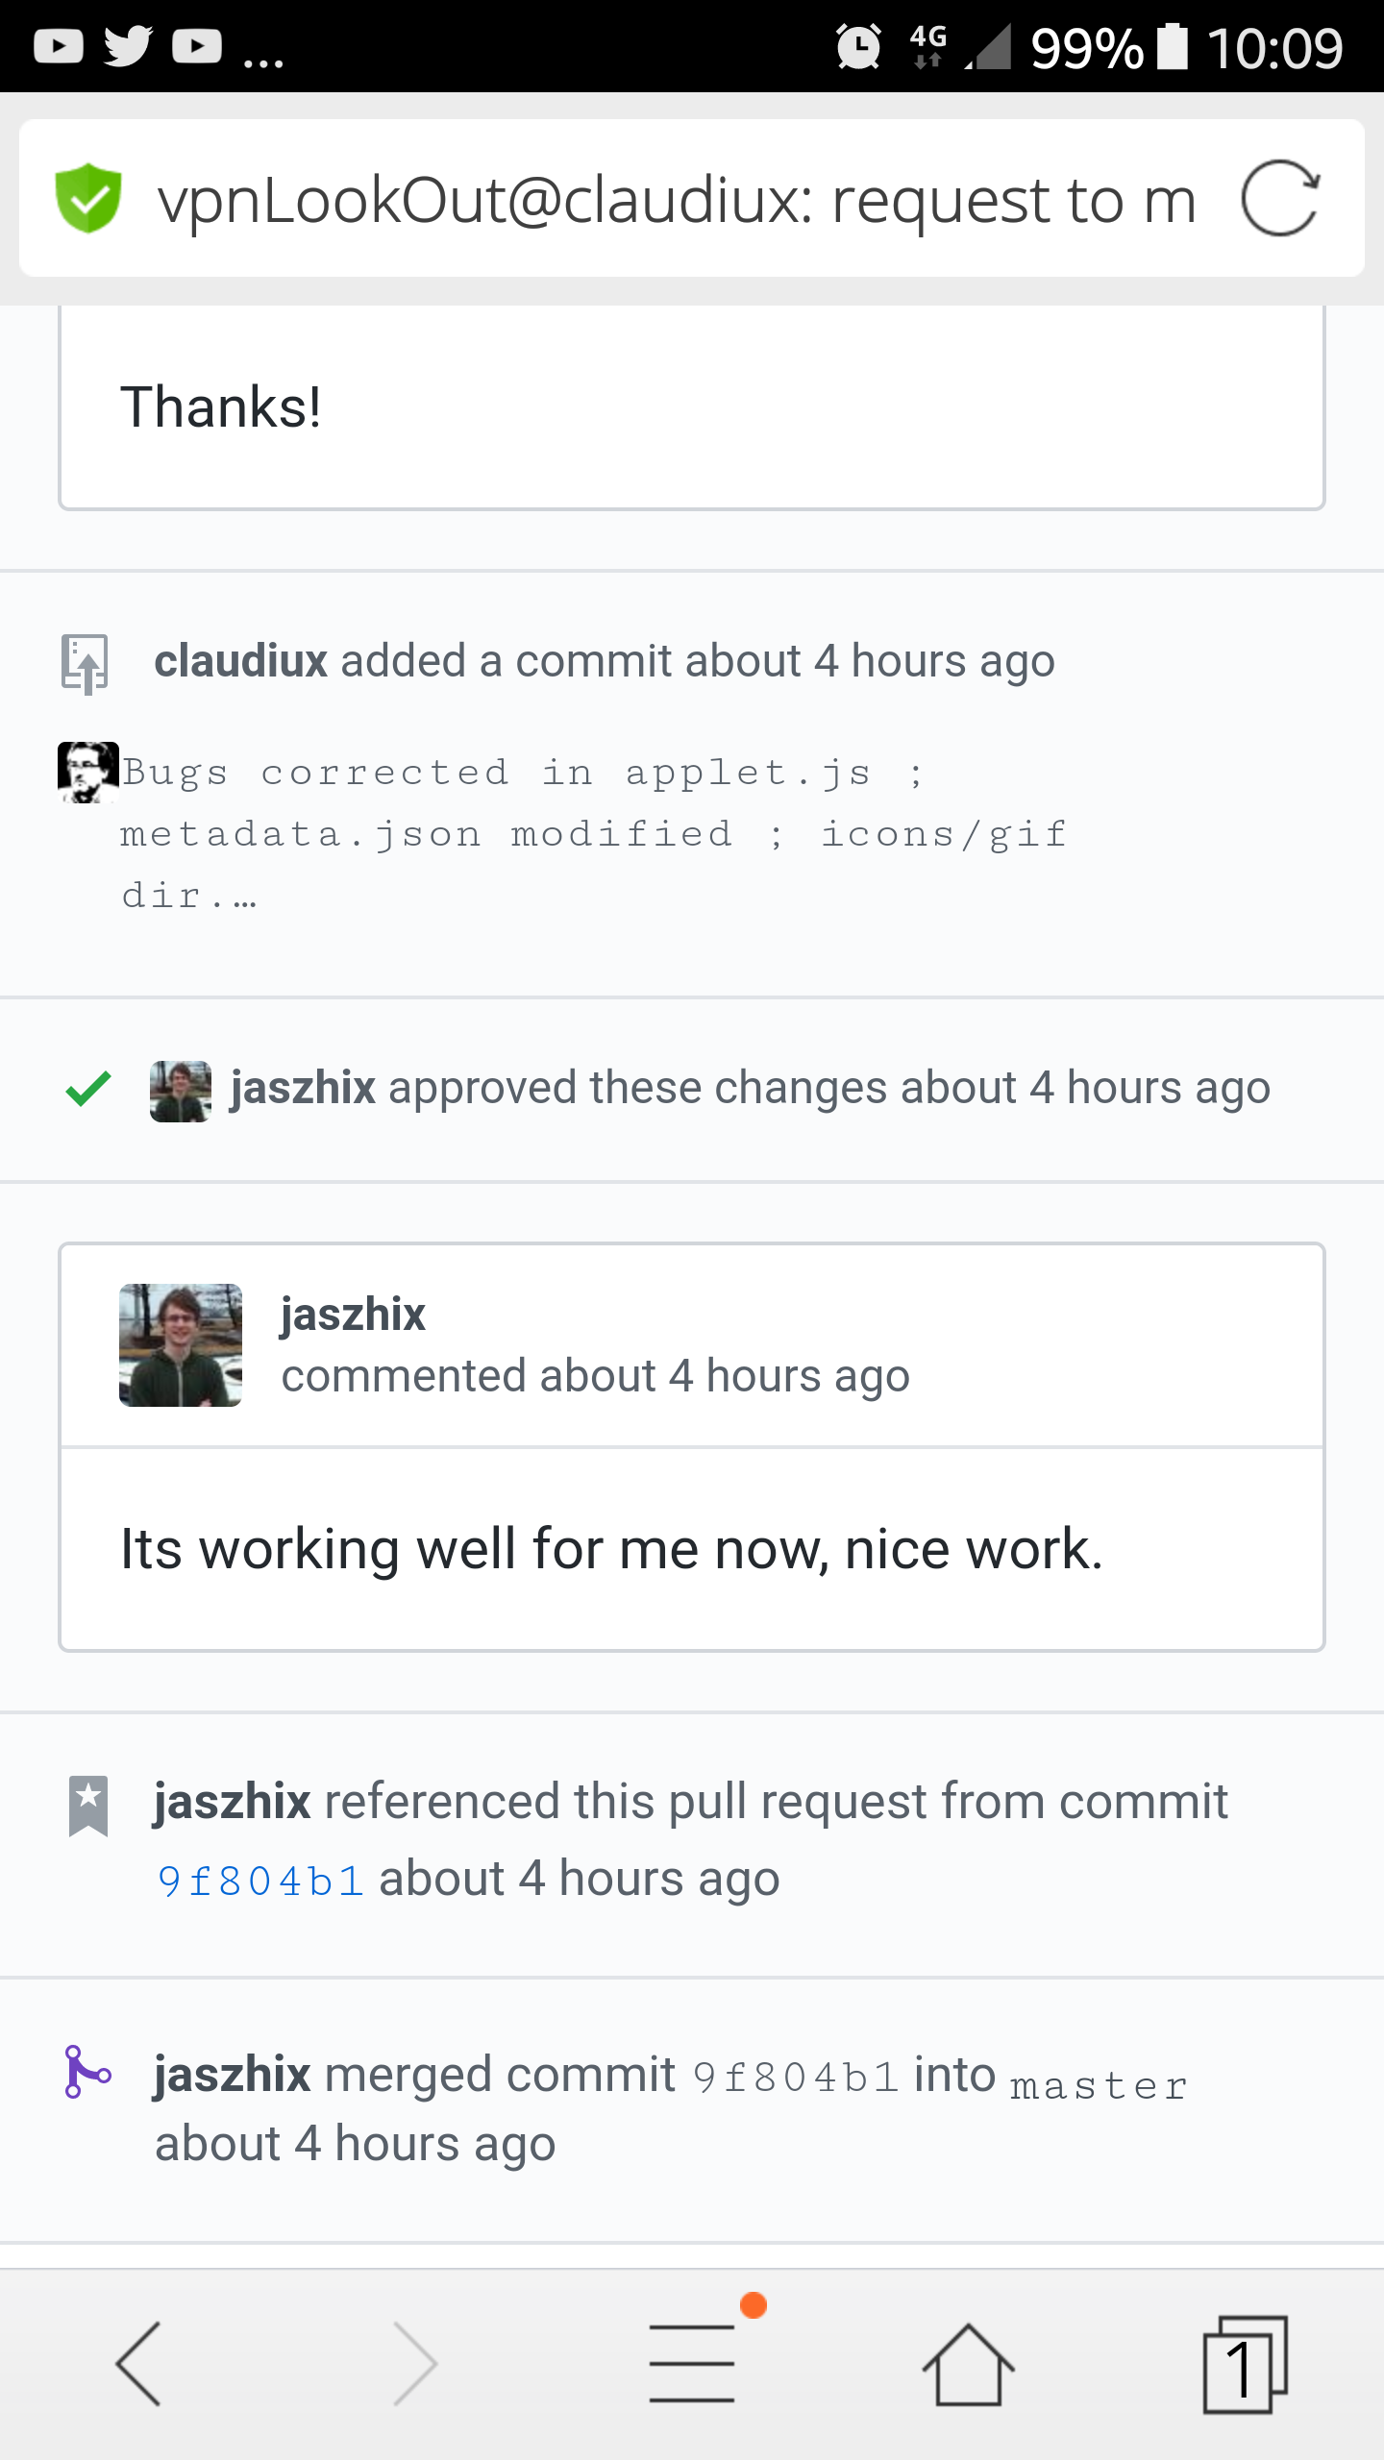Open the tab switcher showing 1

click(x=1245, y=2364)
